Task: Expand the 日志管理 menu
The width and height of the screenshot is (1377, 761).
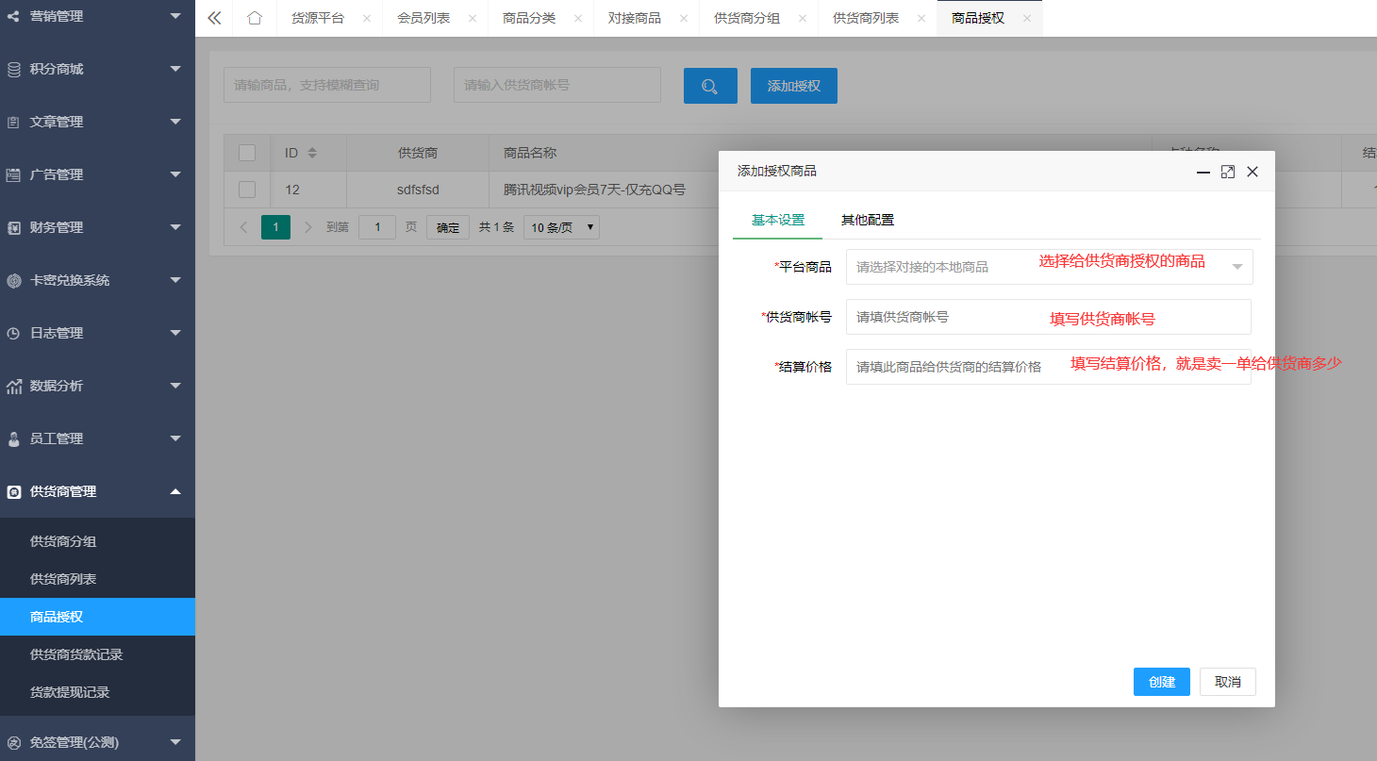Action: tap(175, 333)
